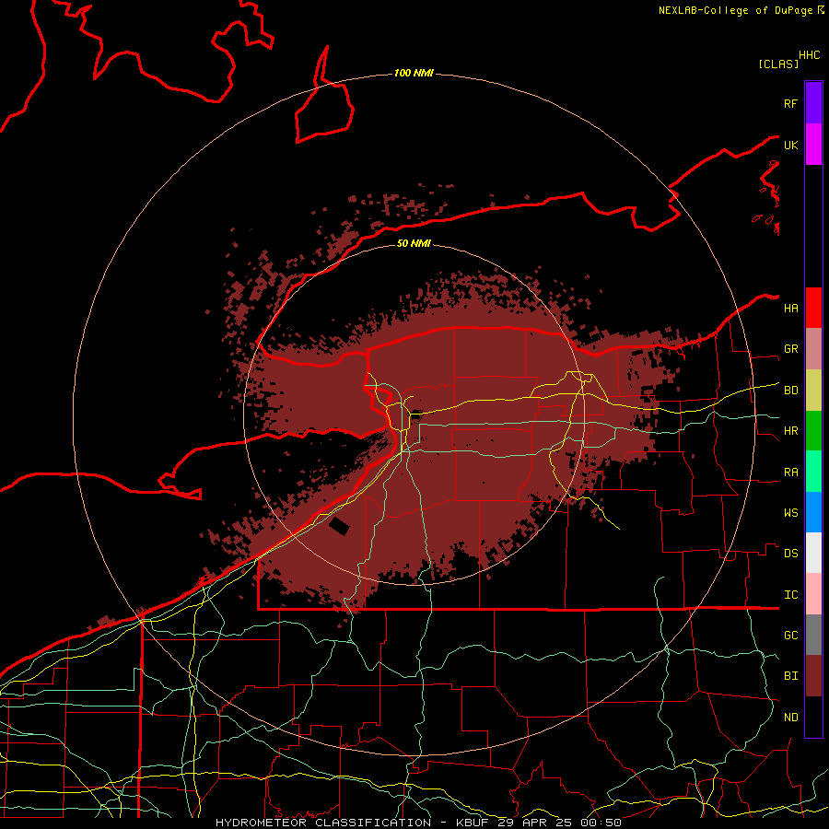Click the ND black legend swatch
Viewport: 829px width, 829px height.
click(x=813, y=717)
